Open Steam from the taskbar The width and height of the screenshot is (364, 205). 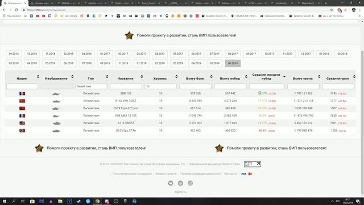point(78,201)
